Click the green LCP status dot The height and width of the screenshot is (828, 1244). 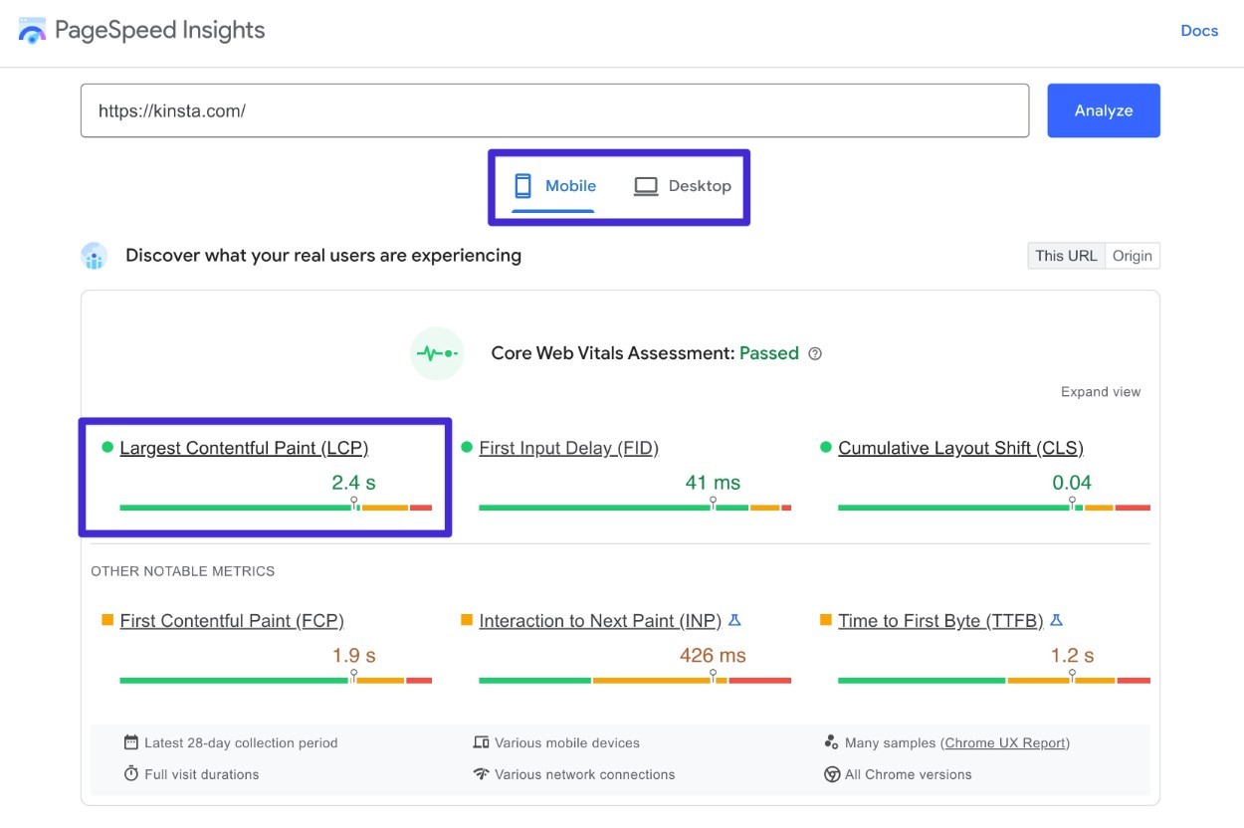pos(104,448)
